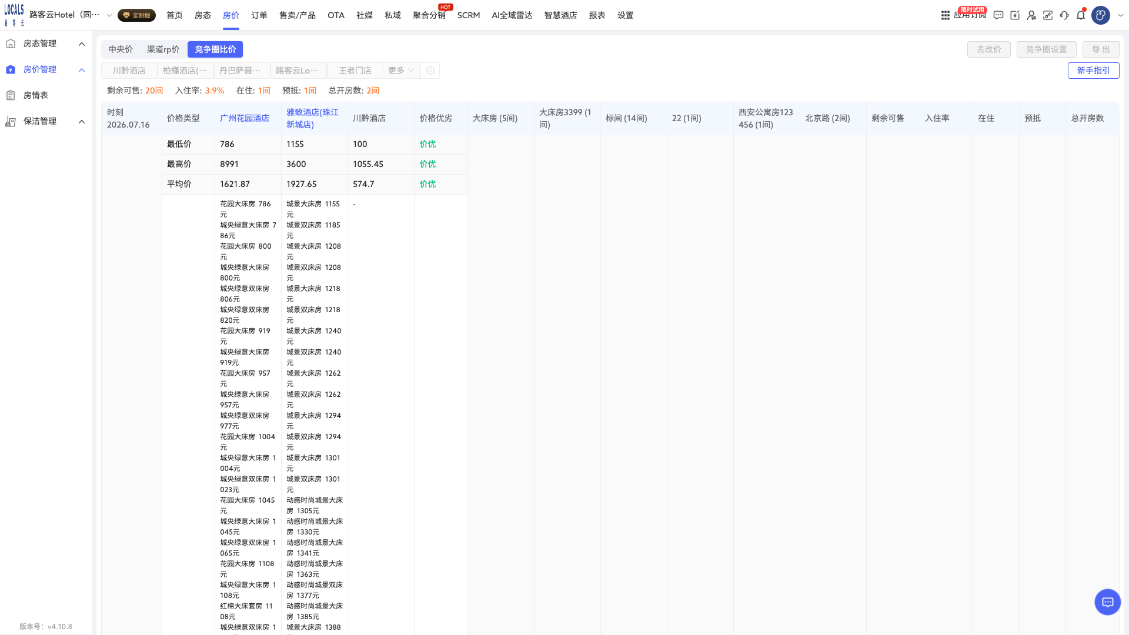Collapse the 房价管理 section chevron
Viewport: 1129px width, 635px height.
click(x=82, y=69)
